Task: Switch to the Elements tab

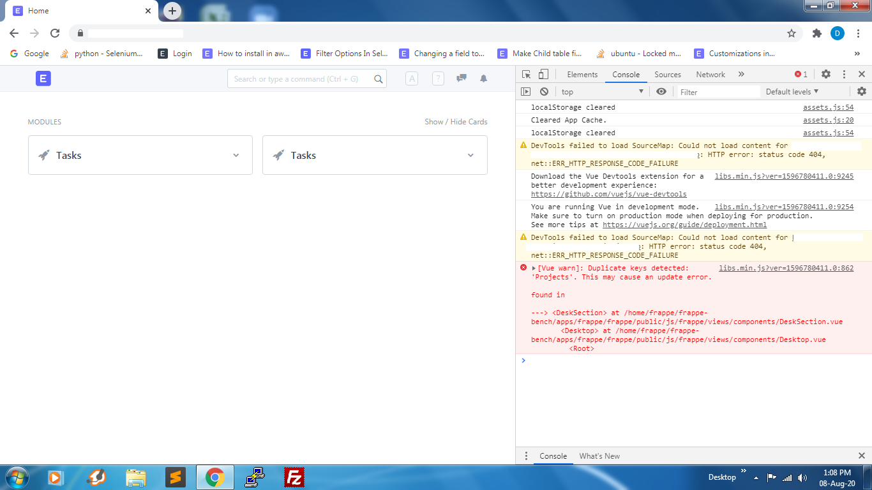Action: coord(582,75)
